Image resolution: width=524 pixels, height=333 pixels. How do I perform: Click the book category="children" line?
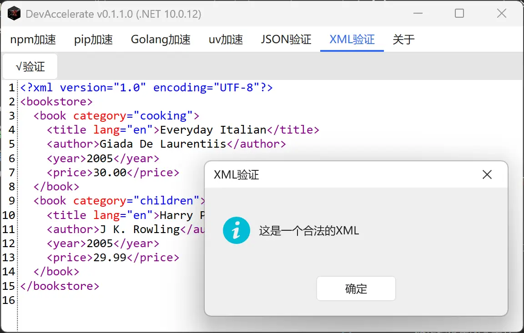click(119, 200)
